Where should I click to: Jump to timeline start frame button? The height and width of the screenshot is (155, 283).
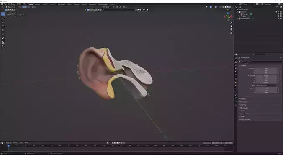coord(113,143)
